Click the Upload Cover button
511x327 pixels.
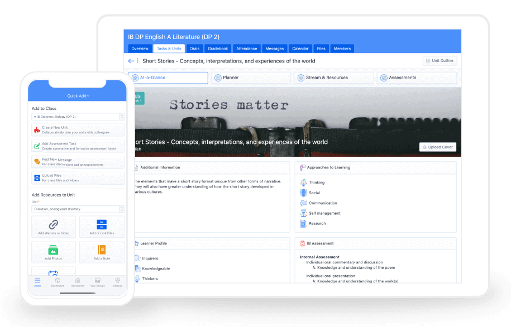tap(438, 147)
